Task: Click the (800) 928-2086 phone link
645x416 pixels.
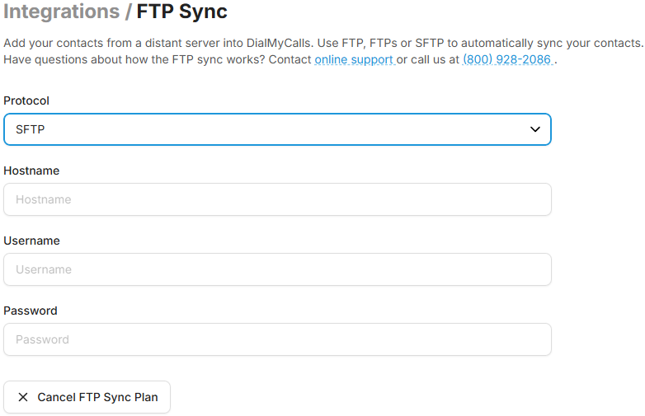Action: click(x=507, y=60)
